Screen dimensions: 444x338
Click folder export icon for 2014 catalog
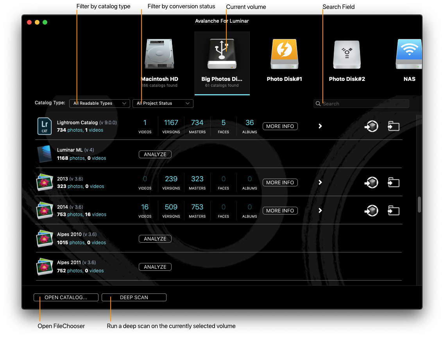click(394, 210)
